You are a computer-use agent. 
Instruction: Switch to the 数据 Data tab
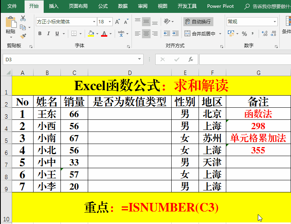coord(123,6)
